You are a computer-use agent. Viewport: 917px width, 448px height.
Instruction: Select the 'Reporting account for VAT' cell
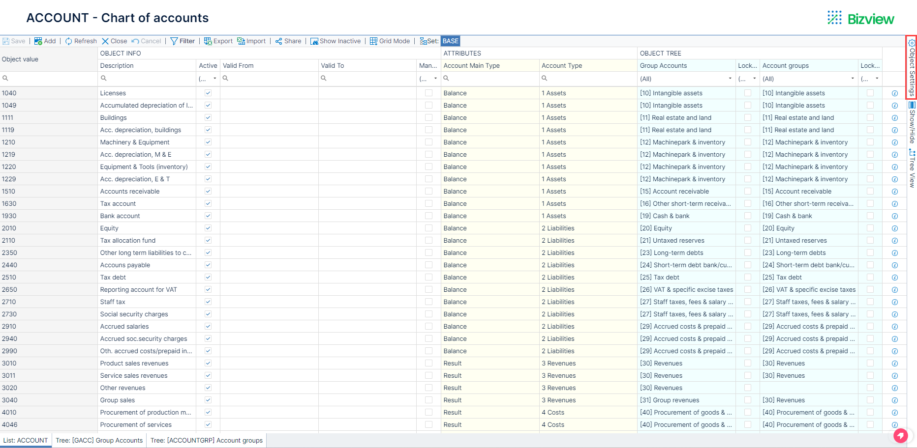147,290
